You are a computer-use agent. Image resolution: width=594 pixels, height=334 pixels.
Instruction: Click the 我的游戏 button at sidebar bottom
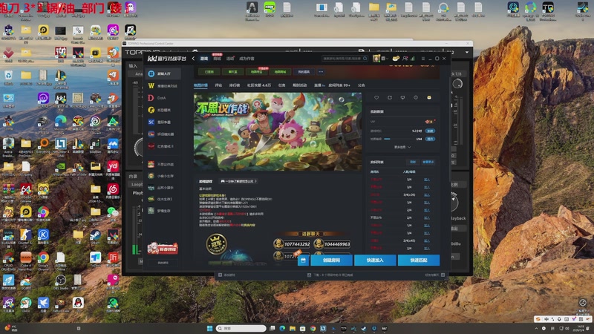tap(163, 263)
